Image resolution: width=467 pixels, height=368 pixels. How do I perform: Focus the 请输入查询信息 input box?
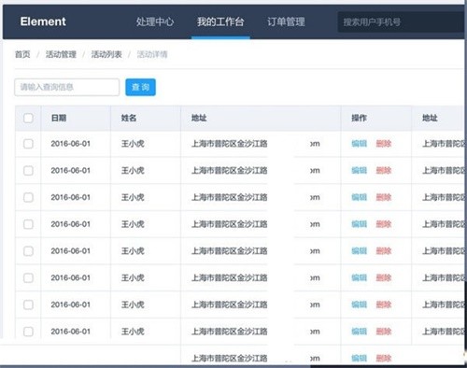point(67,87)
